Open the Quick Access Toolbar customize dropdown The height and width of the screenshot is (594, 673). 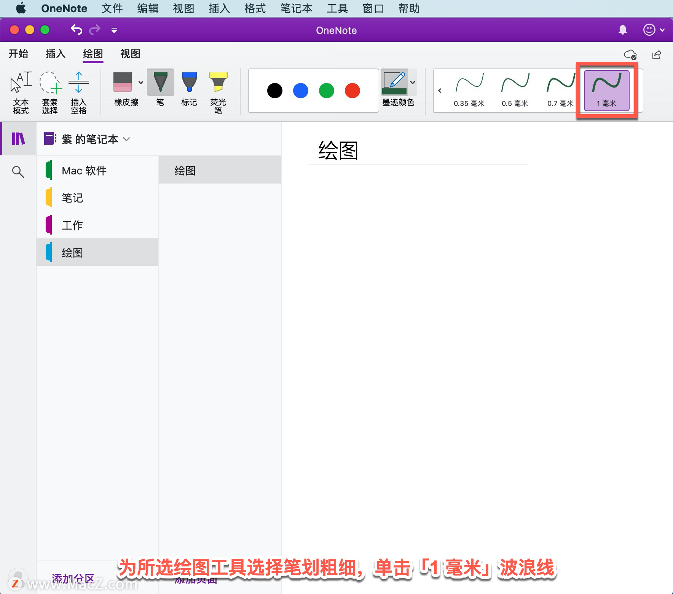pyautogui.click(x=114, y=30)
